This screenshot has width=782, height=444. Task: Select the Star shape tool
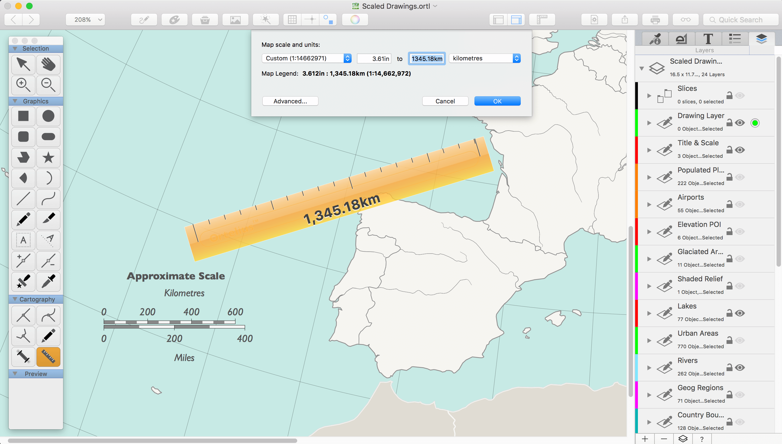click(x=48, y=157)
